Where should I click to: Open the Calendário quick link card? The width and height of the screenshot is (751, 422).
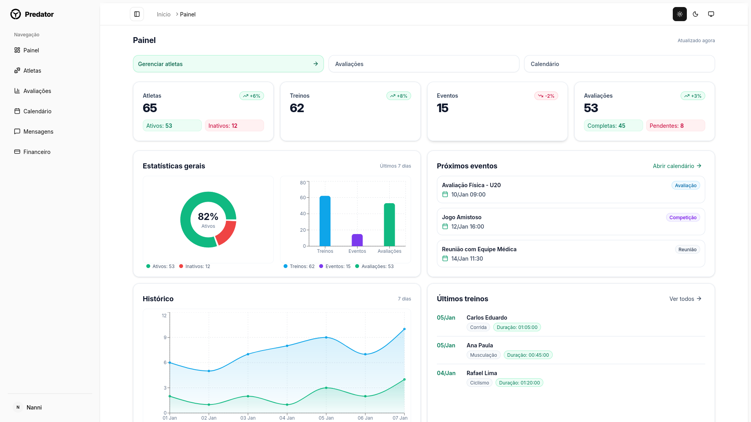click(x=619, y=64)
